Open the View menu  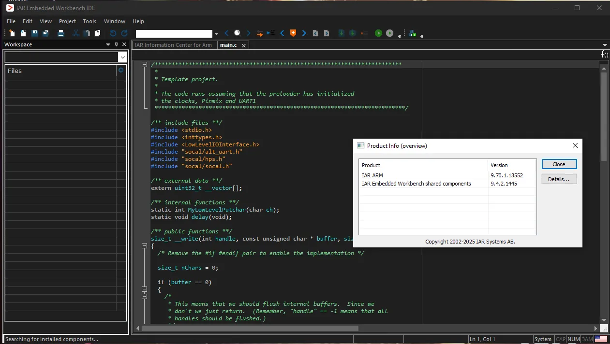click(x=45, y=21)
